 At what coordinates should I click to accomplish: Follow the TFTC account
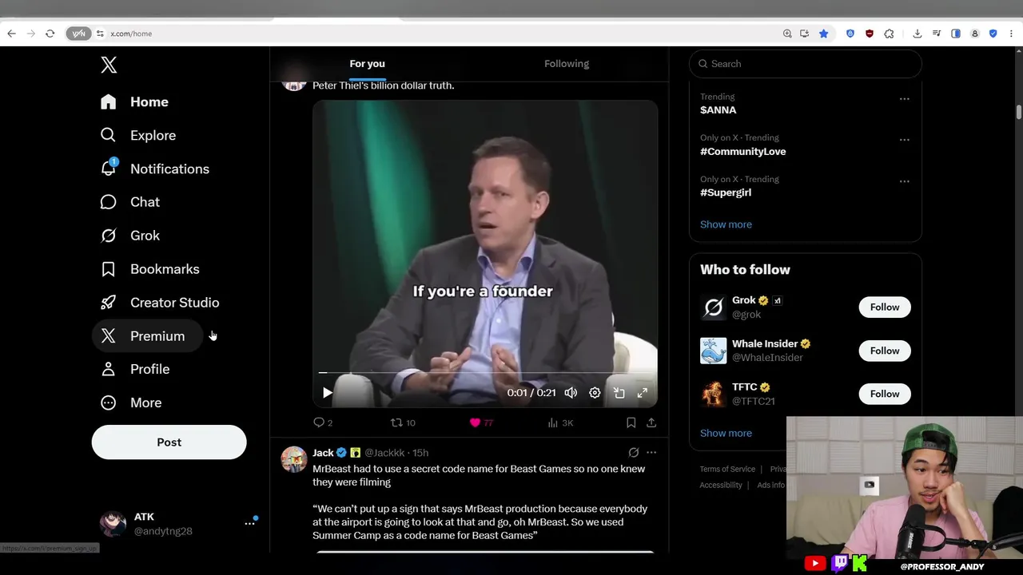coord(885,394)
